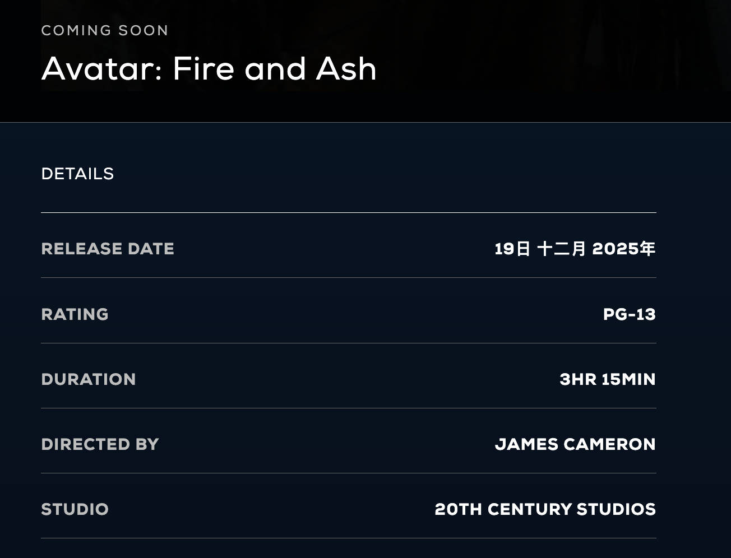Click the RATING label
Viewport: 731px width, 558px height.
click(x=75, y=314)
